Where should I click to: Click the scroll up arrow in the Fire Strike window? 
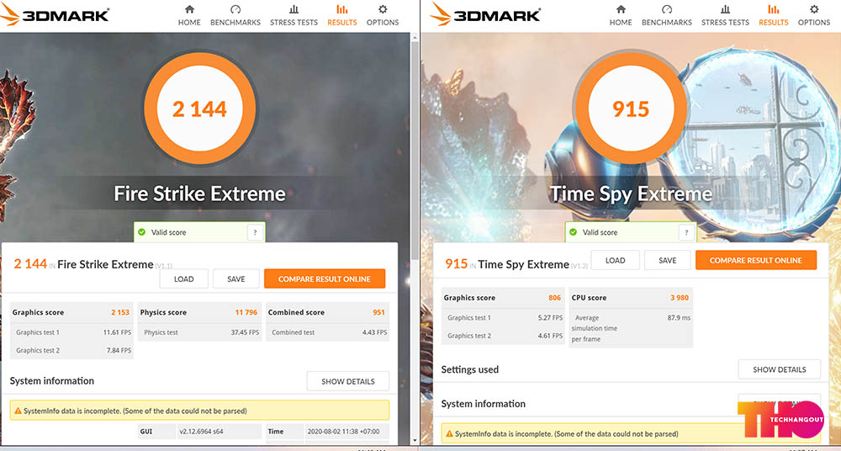pyautogui.click(x=415, y=37)
